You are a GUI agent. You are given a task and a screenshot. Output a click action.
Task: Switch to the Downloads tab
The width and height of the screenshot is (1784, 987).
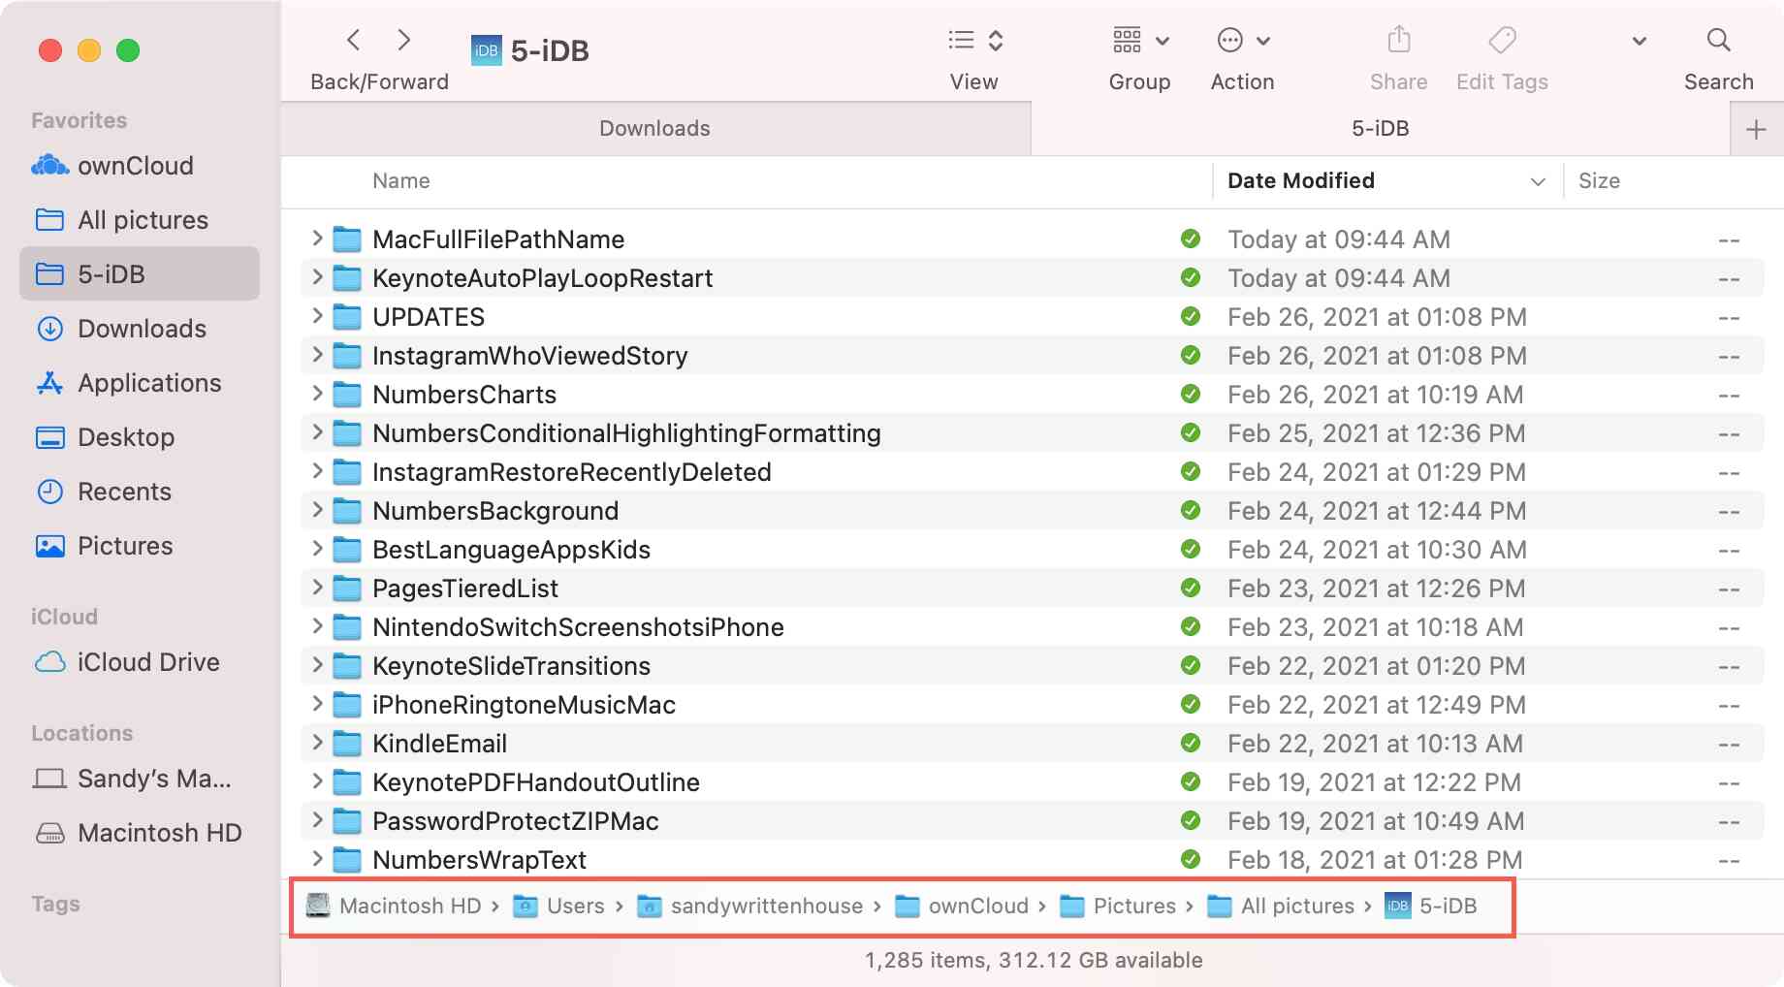(654, 129)
